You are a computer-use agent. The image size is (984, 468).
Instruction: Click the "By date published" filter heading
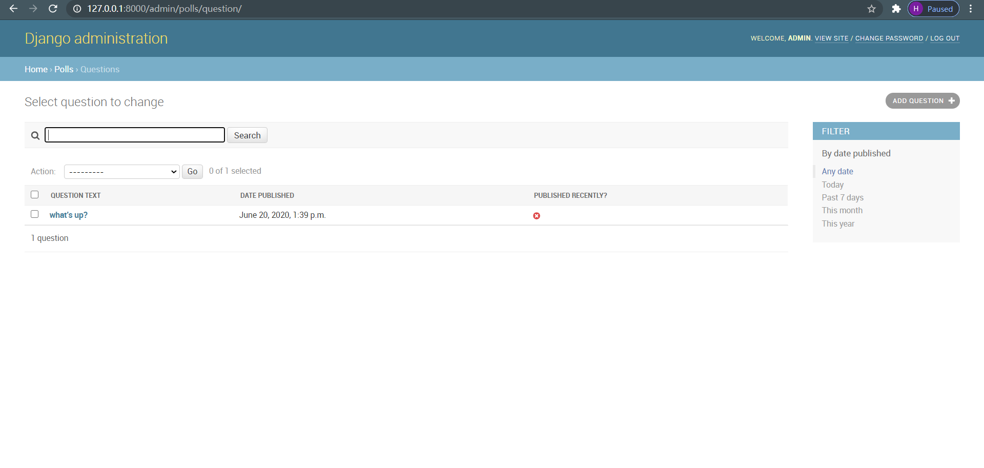pyautogui.click(x=856, y=153)
